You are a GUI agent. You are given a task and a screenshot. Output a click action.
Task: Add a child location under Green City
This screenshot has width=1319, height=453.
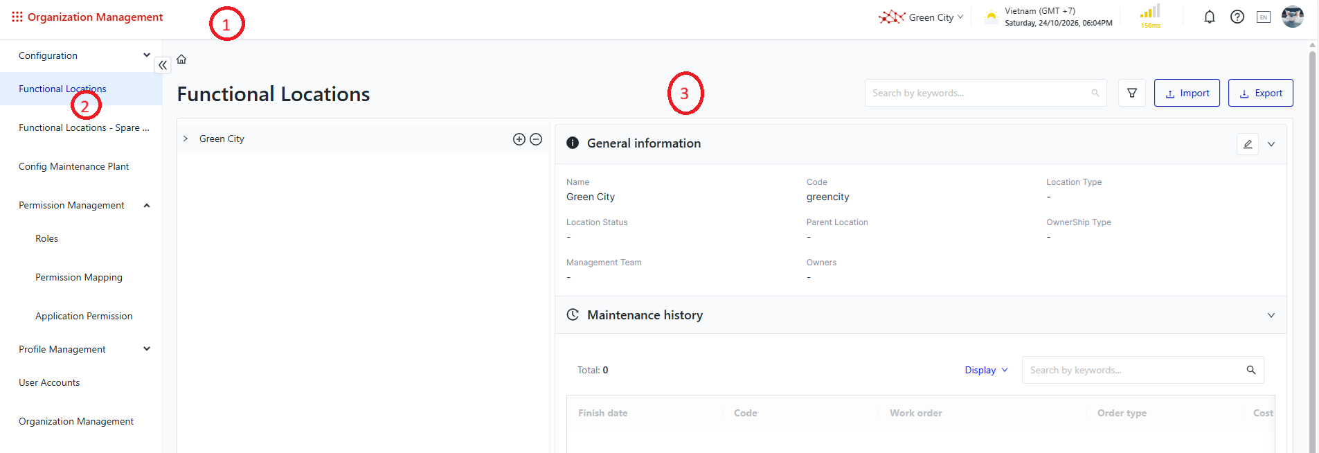click(x=519, y=139)
